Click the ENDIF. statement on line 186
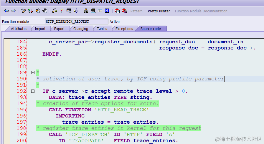 click(52, 54)
